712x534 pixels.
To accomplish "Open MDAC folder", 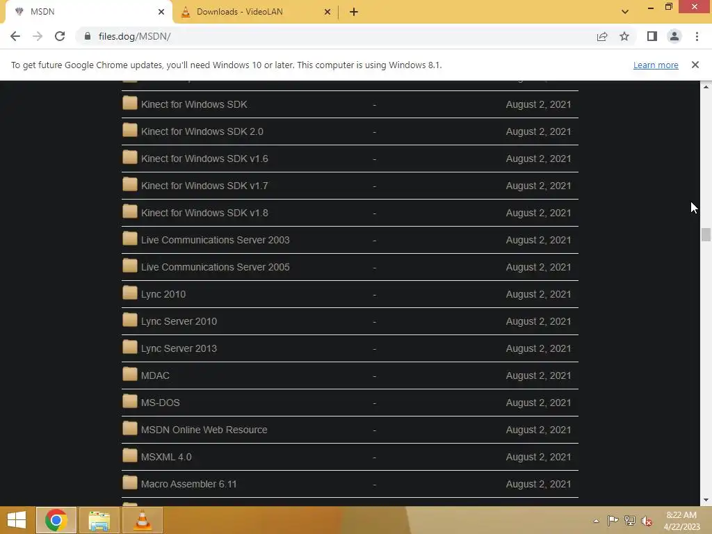I will (x=155, y=376).
